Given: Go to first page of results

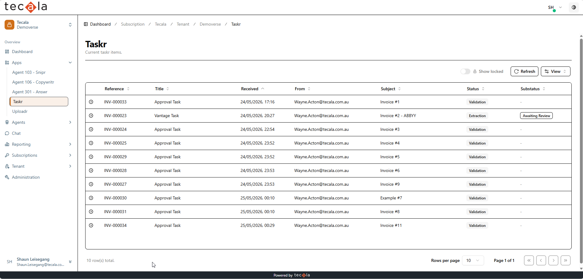Looking at the screenshot, I should pyautogui.click(x=529, y=260).
